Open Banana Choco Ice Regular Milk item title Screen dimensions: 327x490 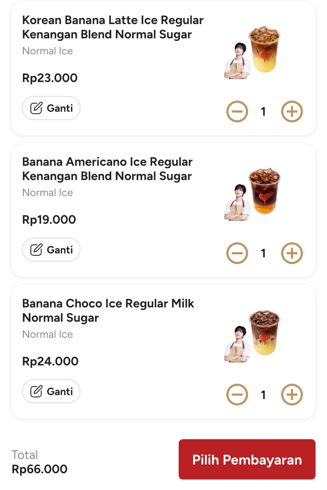pyautogui.click(x=108, y=311)
